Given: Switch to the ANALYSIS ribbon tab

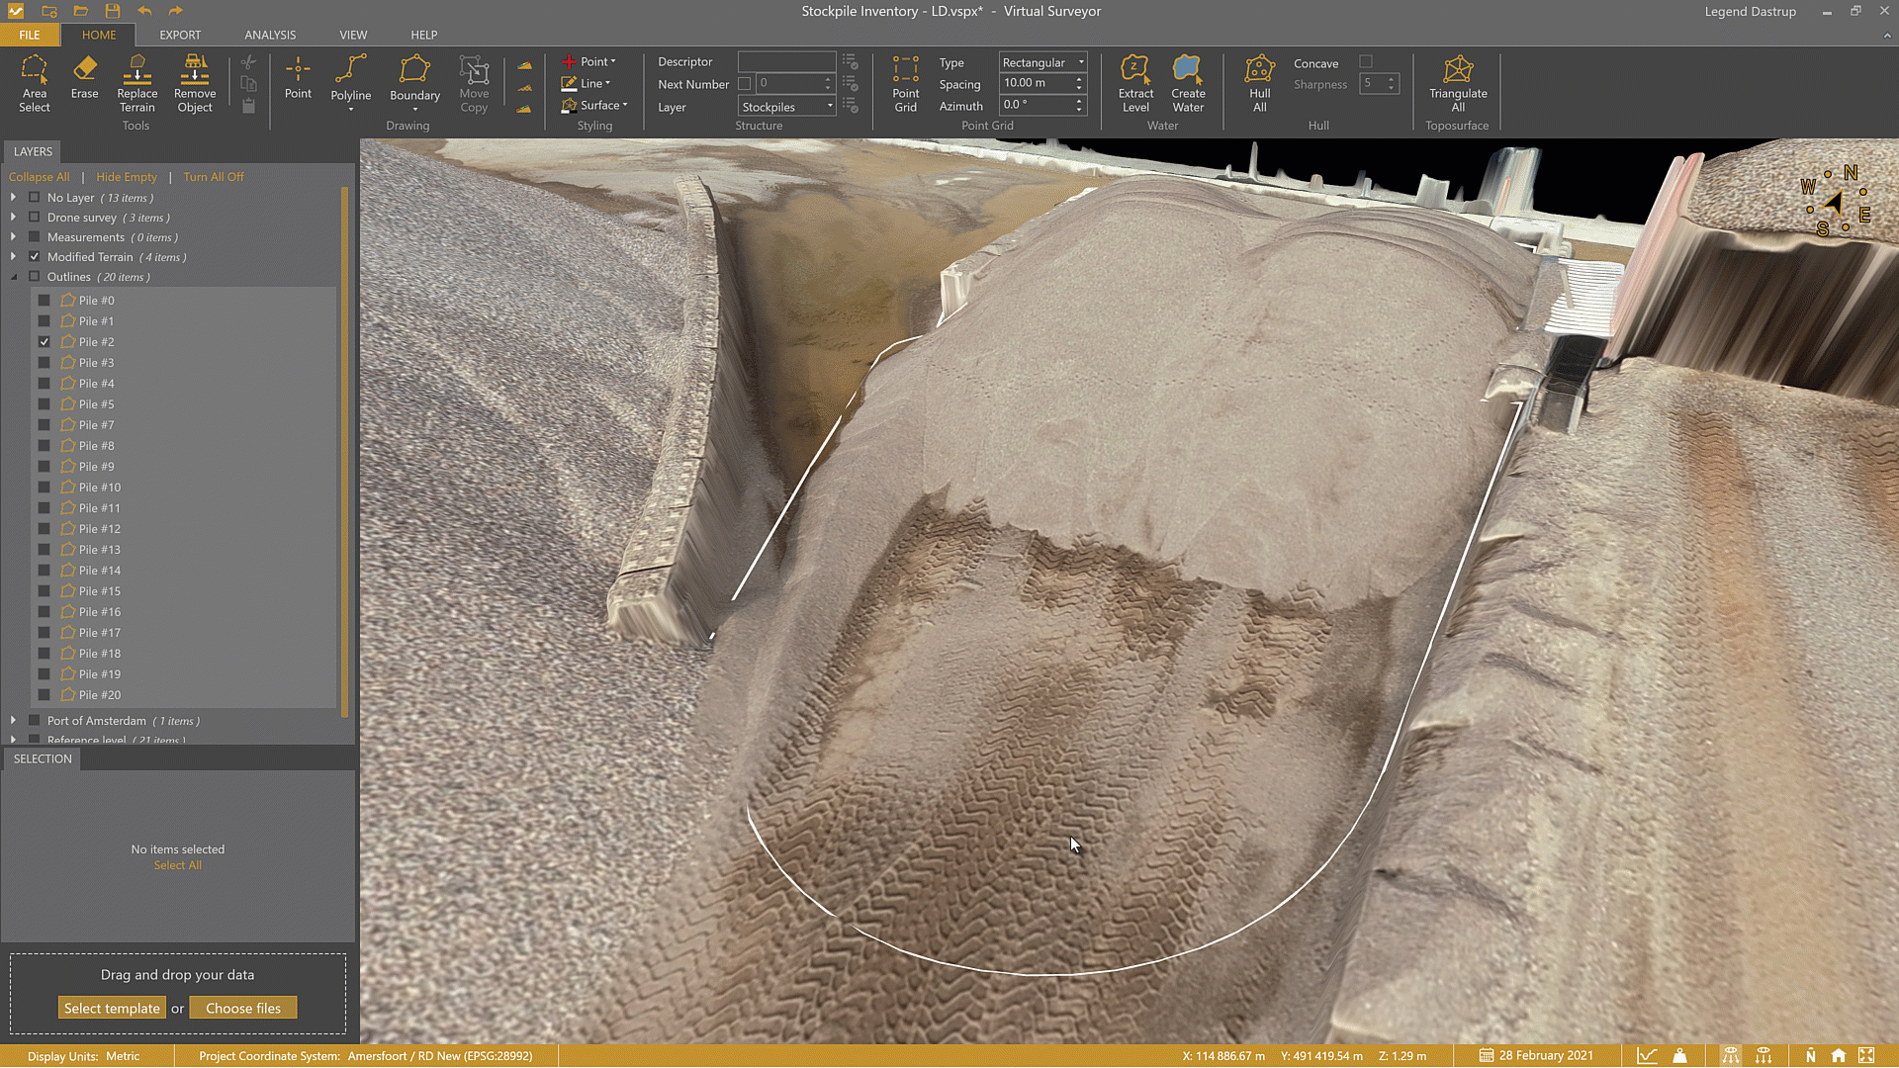Looking at the screenshot, I should [x=270, y=35].
